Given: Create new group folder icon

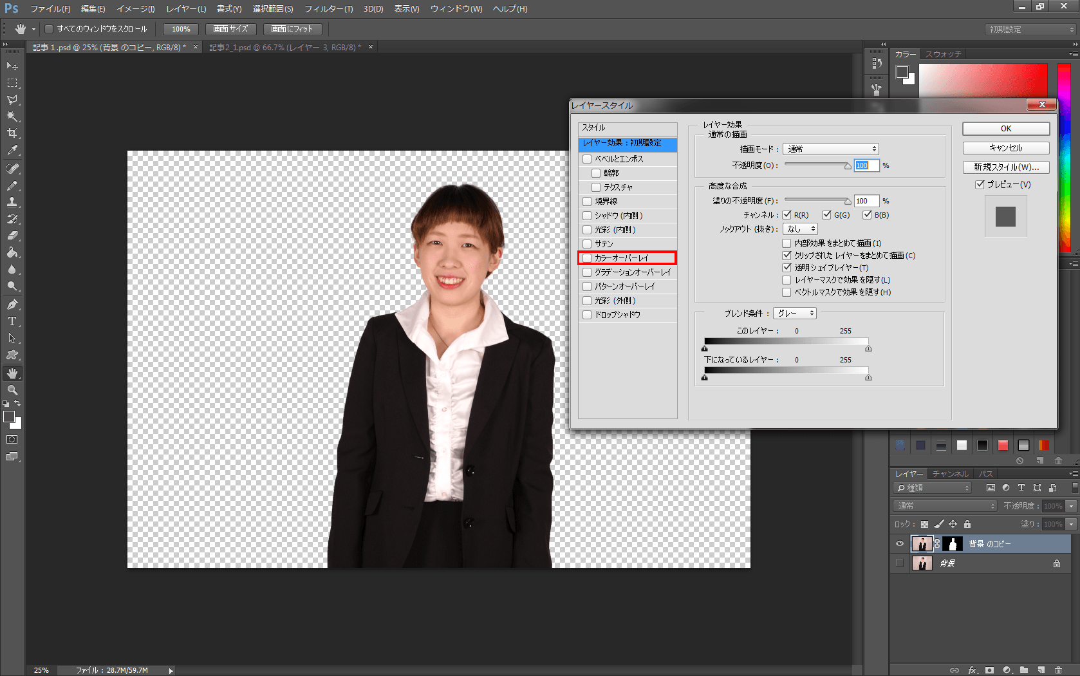Looking at the screenshot, I should (x=1024, y=670).
